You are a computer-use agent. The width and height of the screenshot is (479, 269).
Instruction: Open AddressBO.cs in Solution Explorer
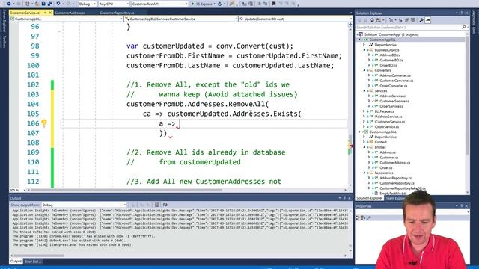(x=390, y=55)
